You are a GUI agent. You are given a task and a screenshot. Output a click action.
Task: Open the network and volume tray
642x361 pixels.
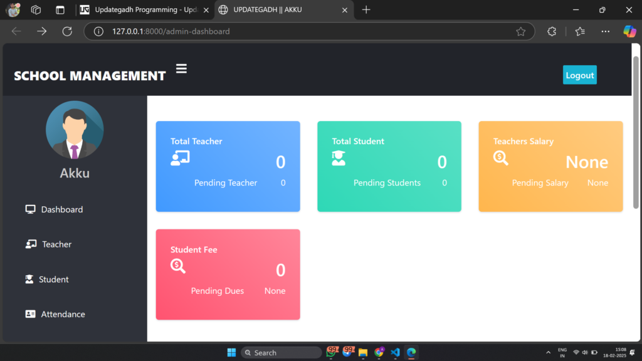tap(585, 352)
